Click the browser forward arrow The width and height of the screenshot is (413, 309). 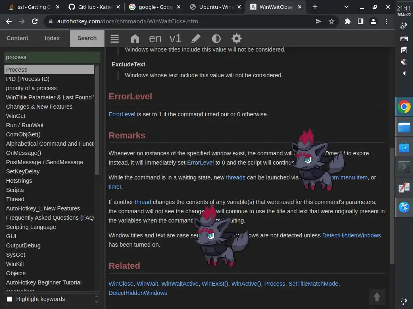pyautogui.click(x=22, y=21)
